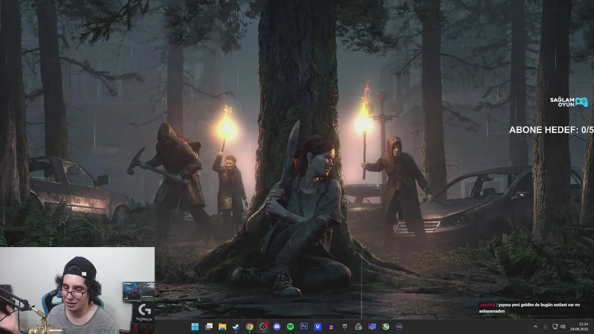Click the 'SAĞLAM OYUN' logo overlay
This screenshot has height=334, width=594.
tap(568, 102)
